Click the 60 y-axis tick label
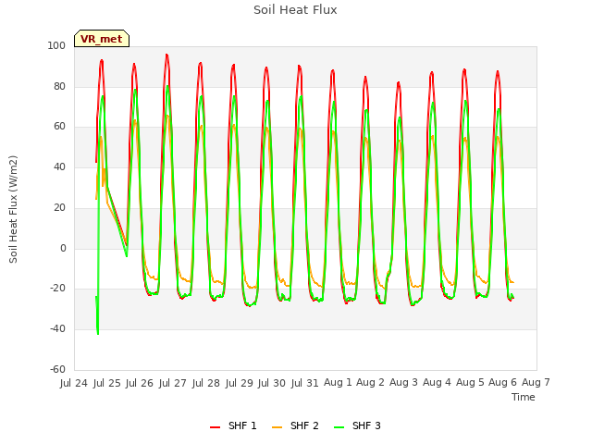Viewport: 592px width, 444px height. (59, 127)
